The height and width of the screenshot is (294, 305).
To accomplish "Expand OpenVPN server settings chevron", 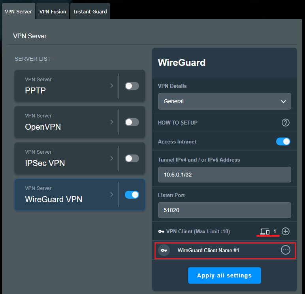I will (x=112, y=122).
